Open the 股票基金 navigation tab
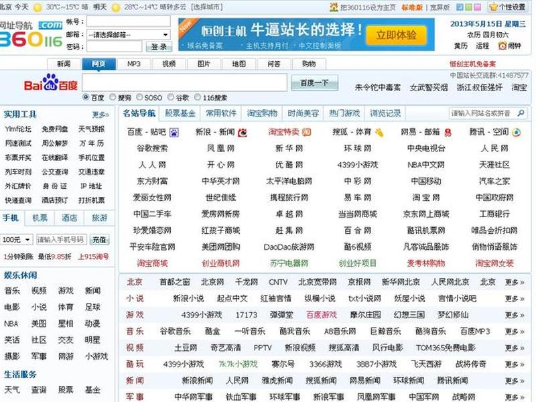The height and width of the screenshot is (402, 536). [x=180, y=113]
